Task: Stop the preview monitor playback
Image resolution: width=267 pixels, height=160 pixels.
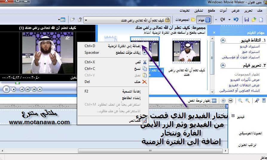Action: [x=14, y=90]
